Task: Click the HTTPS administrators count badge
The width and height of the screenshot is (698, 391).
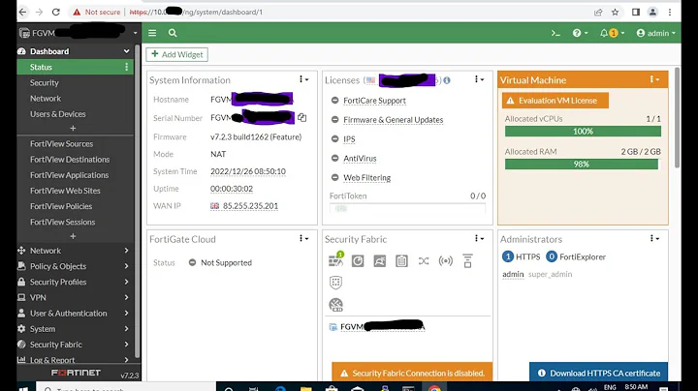Action: coord(508,256)
